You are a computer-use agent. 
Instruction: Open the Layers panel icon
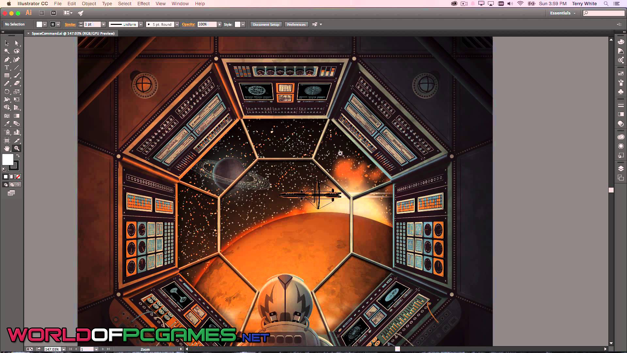click(621, 168)
